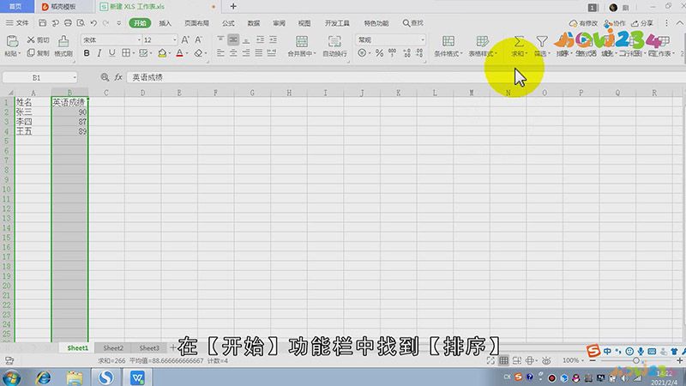Switch to the 开始 ribbon tab

click(x=140, y=23)
